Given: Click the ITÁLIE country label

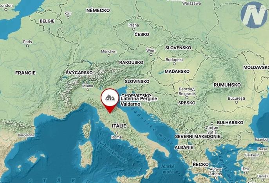Looking at the screenshot, I should [119, 126].
